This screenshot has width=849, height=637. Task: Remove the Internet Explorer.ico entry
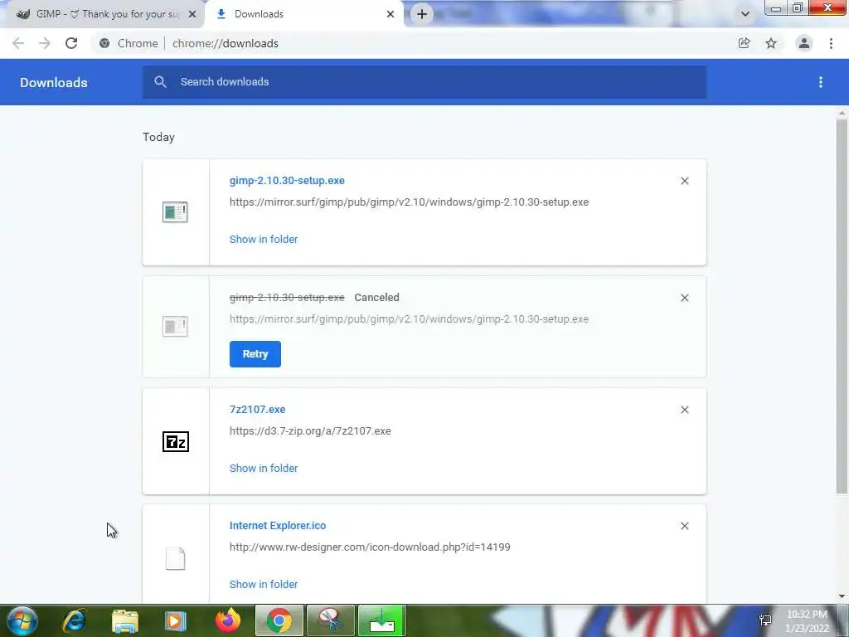point(684,526)
